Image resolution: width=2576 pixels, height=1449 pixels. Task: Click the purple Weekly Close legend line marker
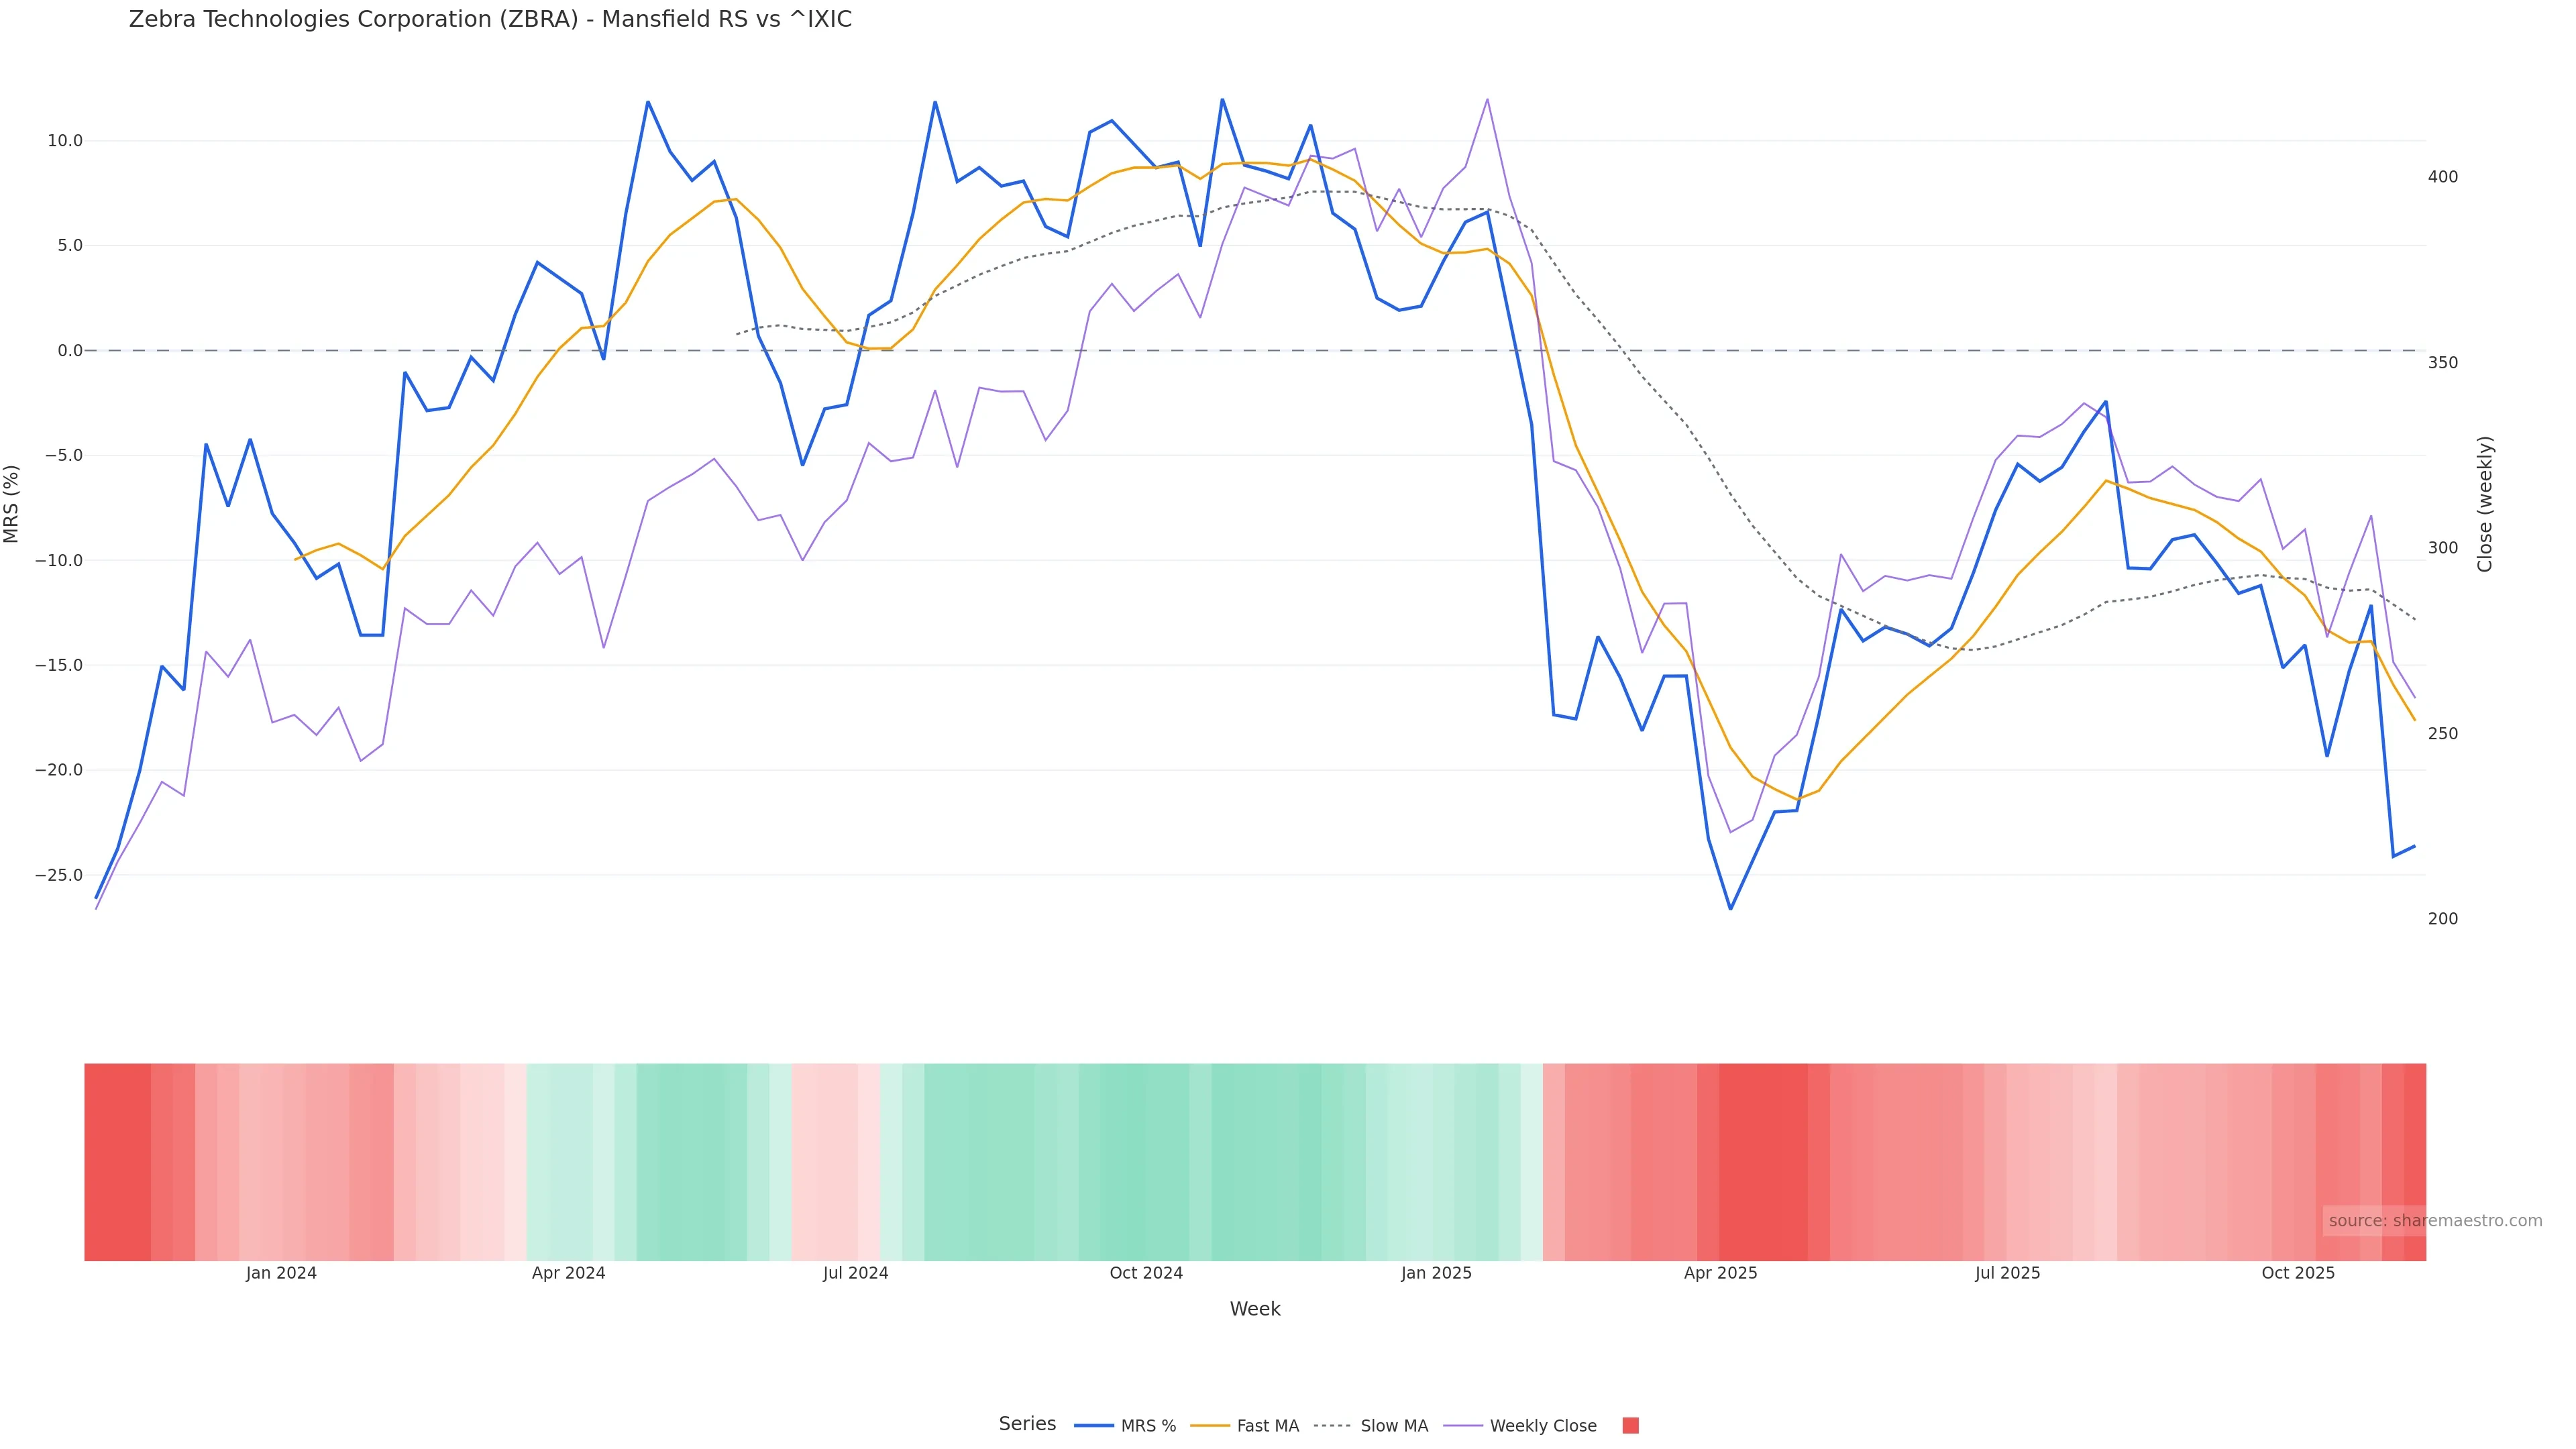coord(1463,1426)
